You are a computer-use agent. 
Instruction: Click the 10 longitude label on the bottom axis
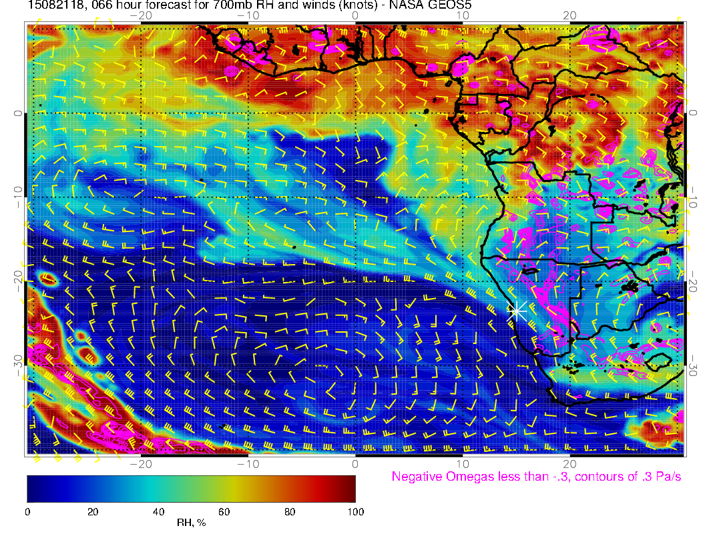[462, 463]
